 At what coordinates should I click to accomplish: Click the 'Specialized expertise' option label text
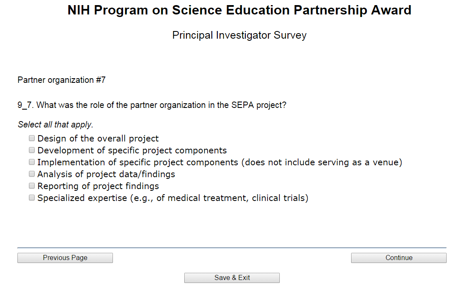tap(173, 198)
